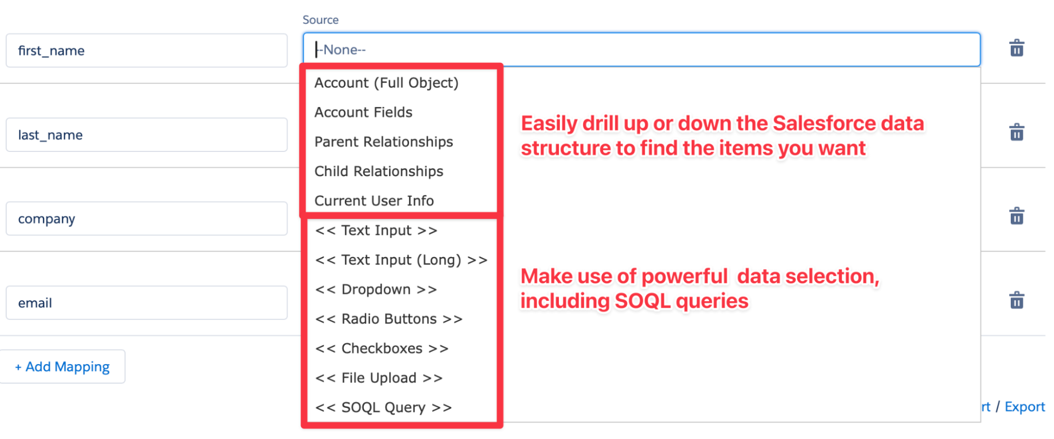Delete the first_name mapping row
Viewport: 1054px width, 439px height.
(x=1016, y=49)
